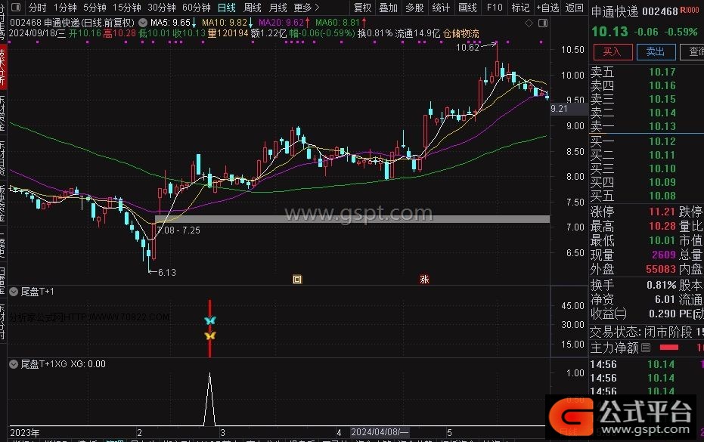The image size is (704, 442).
Task: Switch to the 分时 intraday view
Action: [37, 8]
